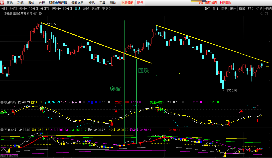Viewport: 272px width, 158px height.
Task: Select the 突破 chart annotation text
Action: (x=115, y=89)
